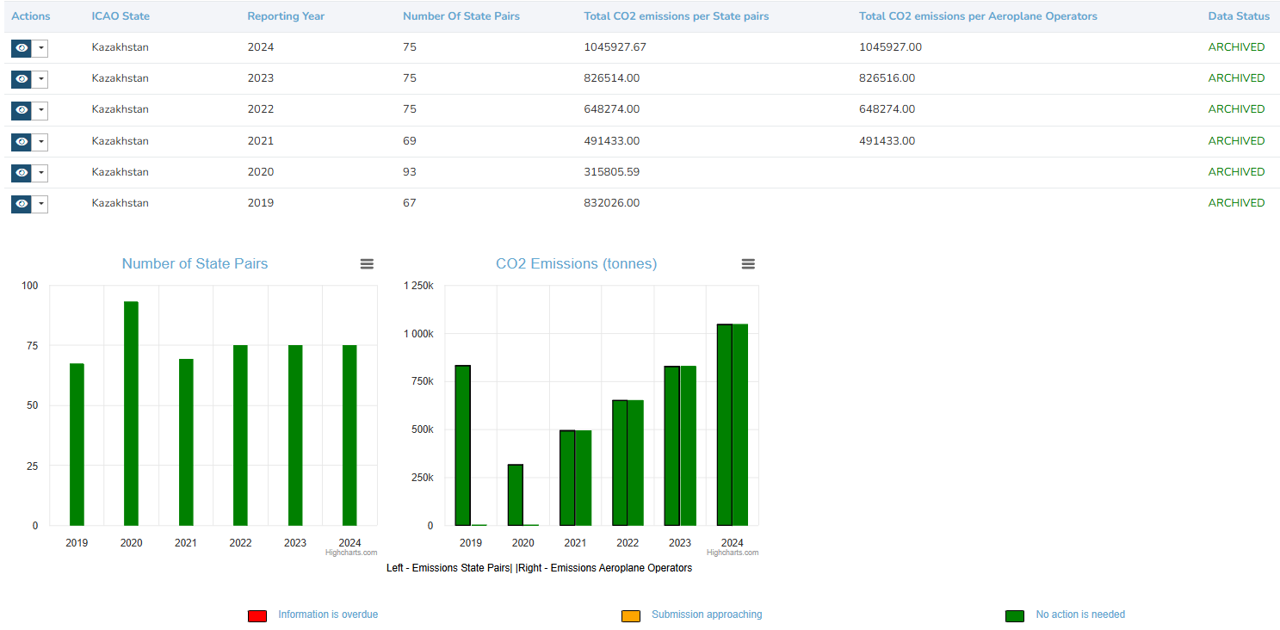Click the eye icon for reporting year 2020
The image size is (1280, 630).
[x=22, y=173]
